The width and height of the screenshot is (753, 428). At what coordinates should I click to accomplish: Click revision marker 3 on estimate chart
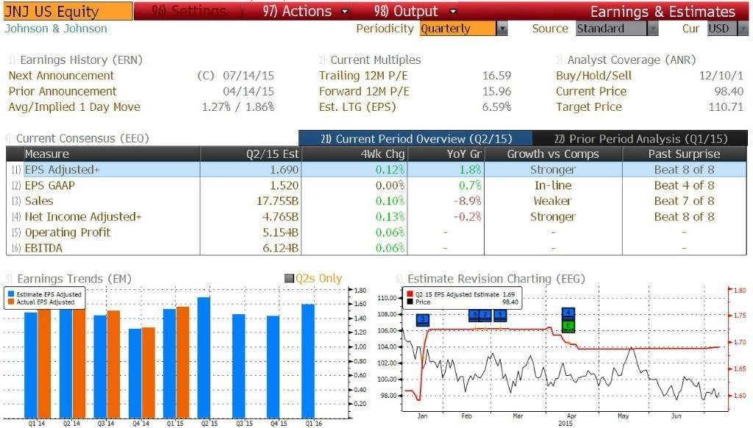coord(423,319)
